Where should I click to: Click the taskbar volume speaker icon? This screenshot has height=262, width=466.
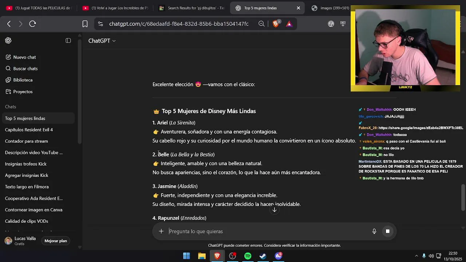(431, 256)
